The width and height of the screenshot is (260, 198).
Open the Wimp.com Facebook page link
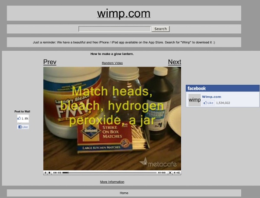click(211, 97)
